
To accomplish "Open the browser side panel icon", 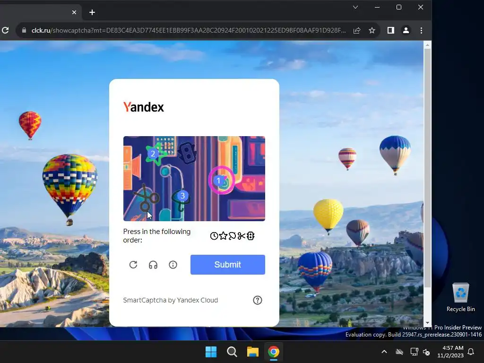I will click(x=391, y=30).
